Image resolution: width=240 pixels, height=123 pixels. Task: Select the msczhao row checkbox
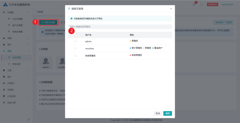(75, 48)
